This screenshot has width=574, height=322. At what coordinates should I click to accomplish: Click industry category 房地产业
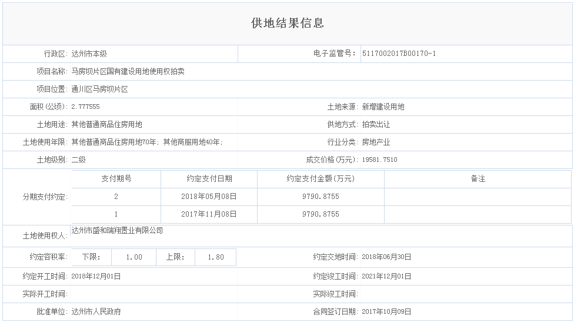376,142
